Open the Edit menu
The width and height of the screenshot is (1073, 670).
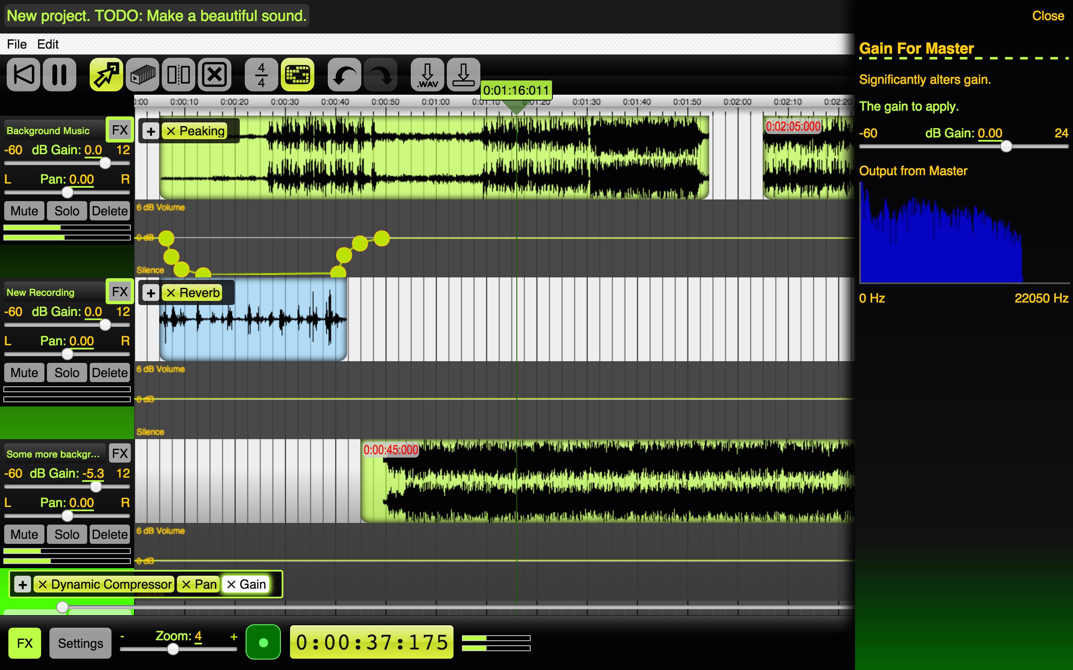47,44
